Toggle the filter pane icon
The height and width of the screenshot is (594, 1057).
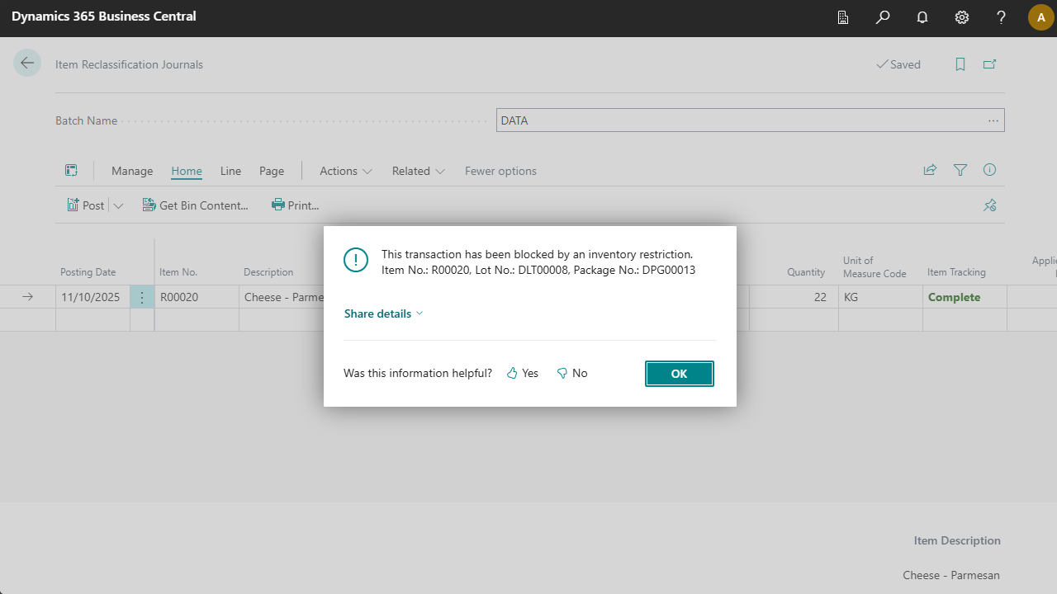(x=960, y=170)
